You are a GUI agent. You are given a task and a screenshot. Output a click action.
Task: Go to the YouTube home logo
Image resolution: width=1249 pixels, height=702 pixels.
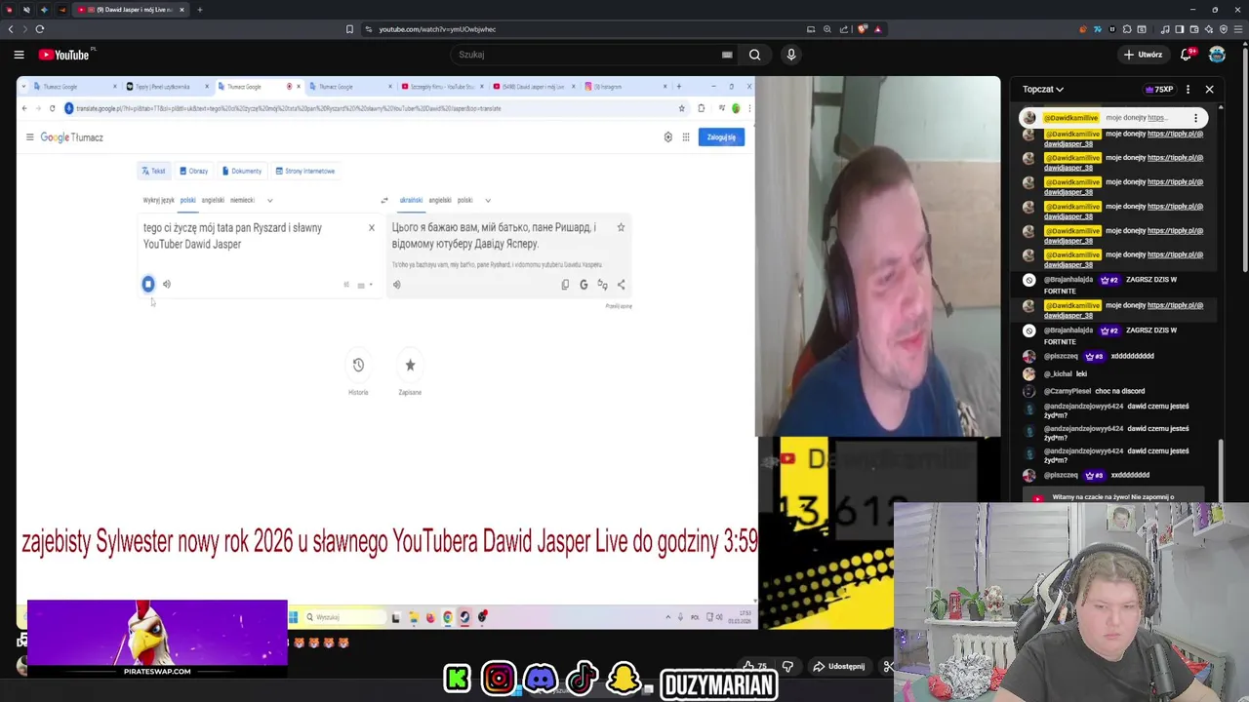pos(64,55)
